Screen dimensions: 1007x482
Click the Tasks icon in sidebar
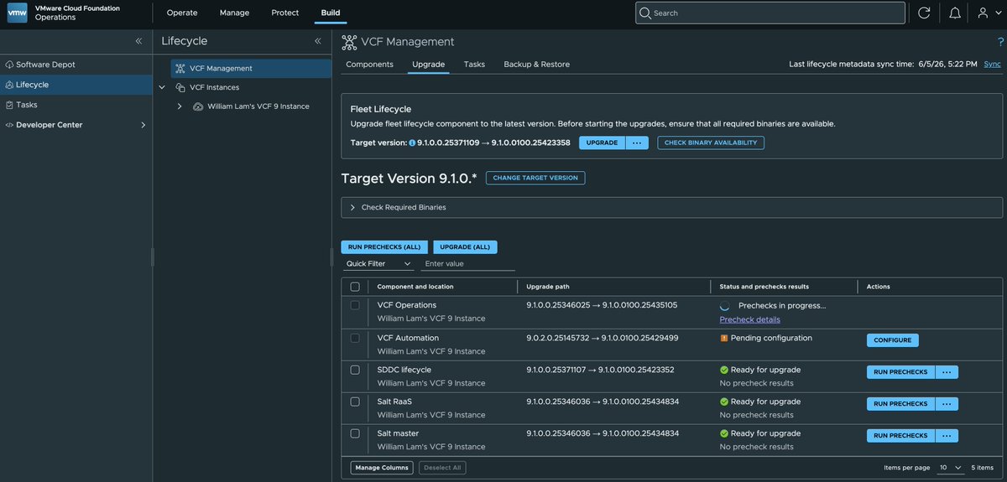(9, 105)
